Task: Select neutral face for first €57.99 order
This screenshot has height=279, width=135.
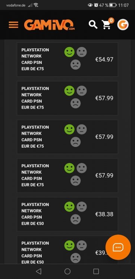Action: point(82,91)
